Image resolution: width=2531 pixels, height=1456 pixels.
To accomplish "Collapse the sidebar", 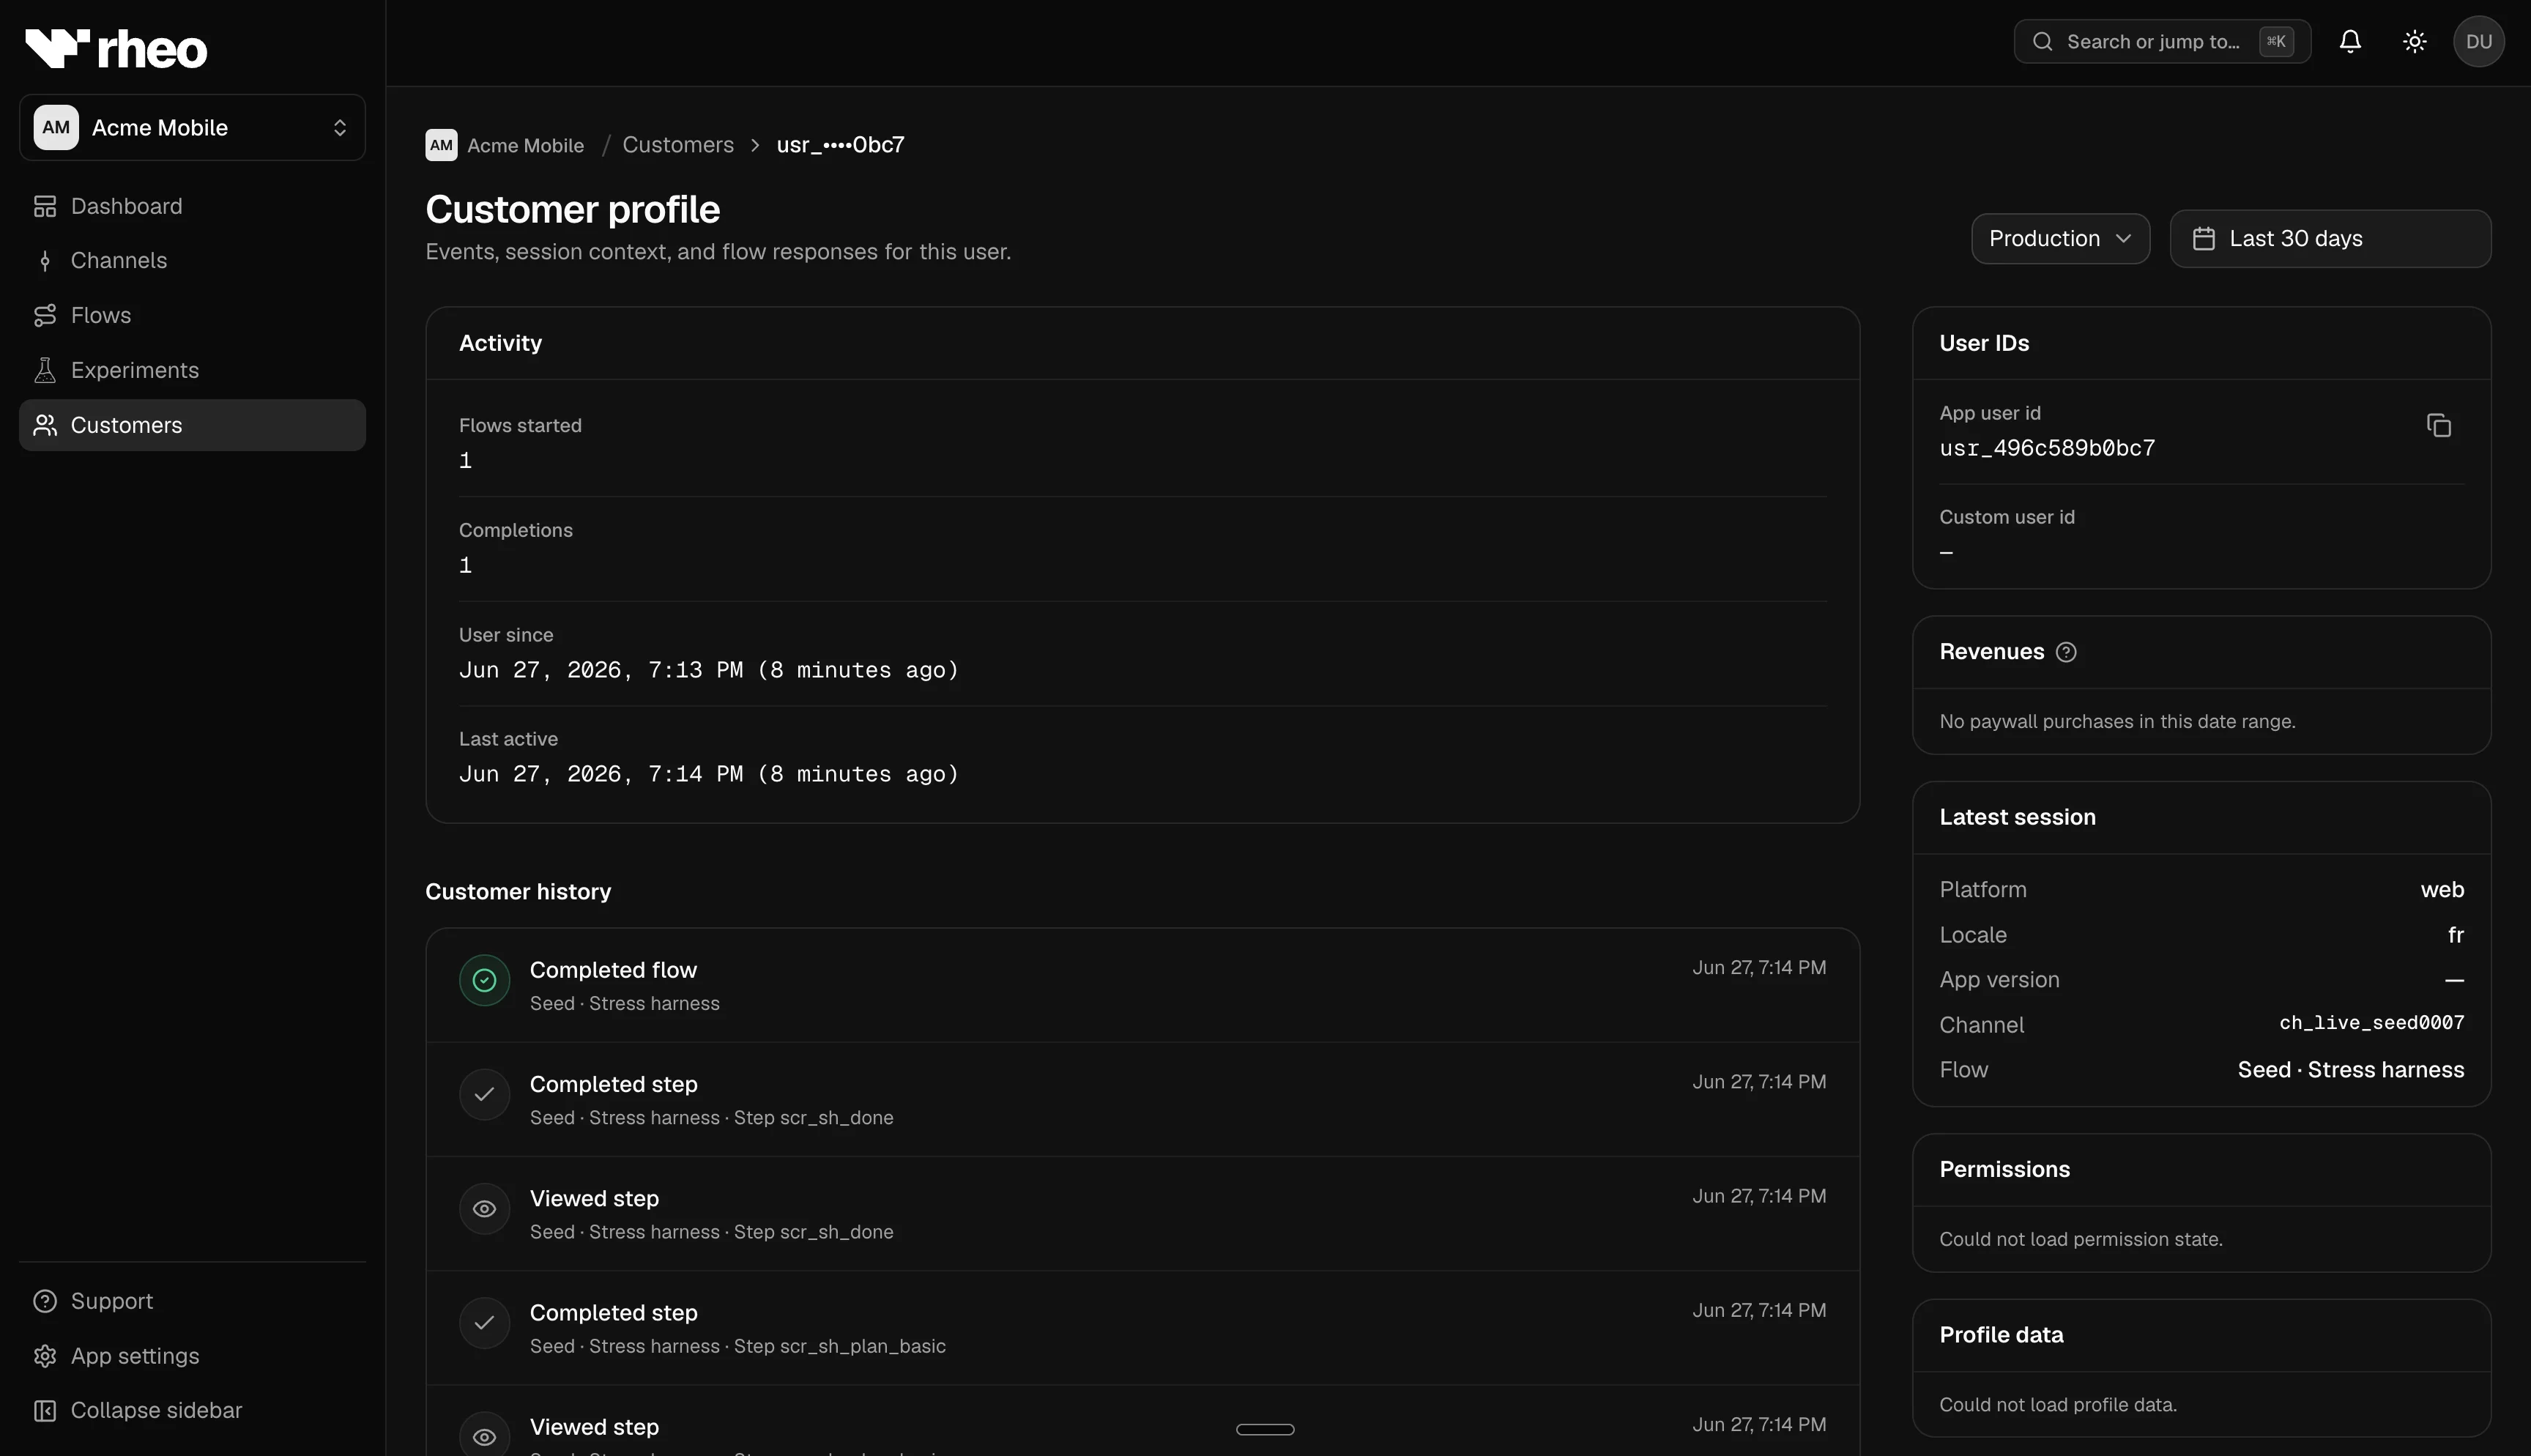I will [x=192, y=1410].
